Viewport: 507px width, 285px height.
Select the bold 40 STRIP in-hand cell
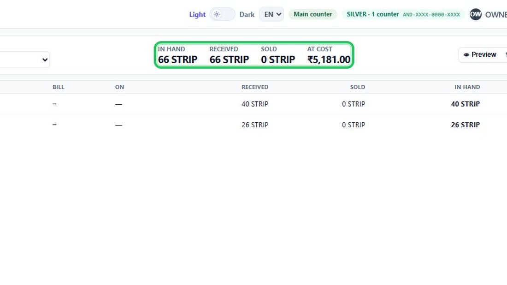[466, 104]
